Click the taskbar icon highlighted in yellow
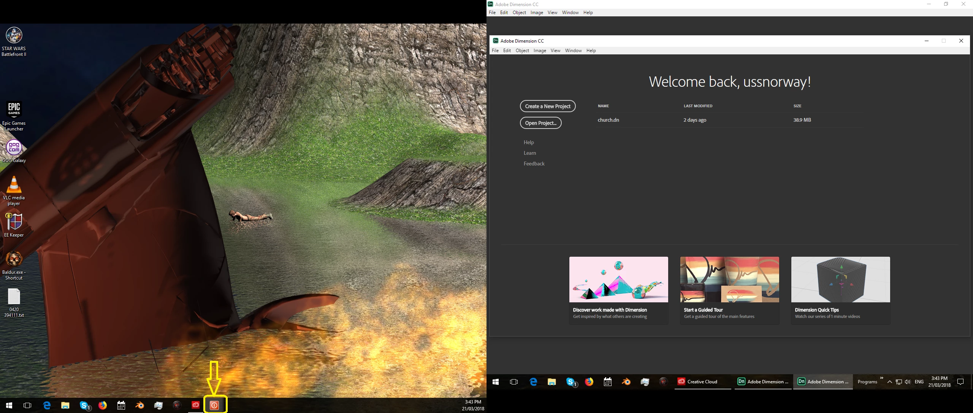This screenshot has width=973, height=413. (214, 405)
